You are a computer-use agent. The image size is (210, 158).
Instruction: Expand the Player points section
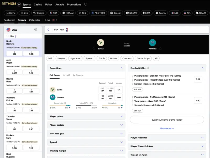tap(86, 116)
